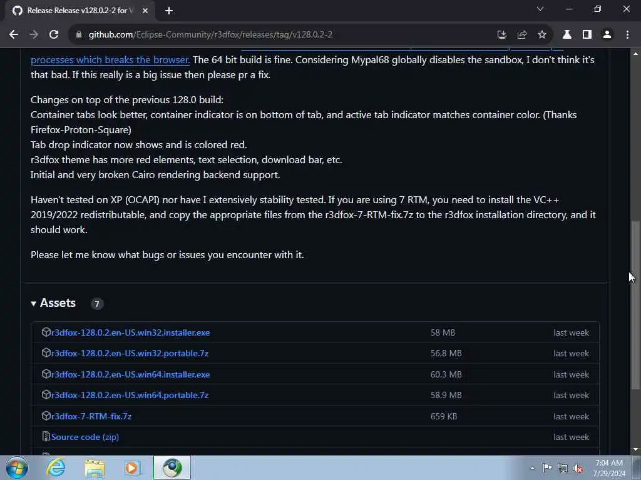Open network status tray icon

(563, 468)
